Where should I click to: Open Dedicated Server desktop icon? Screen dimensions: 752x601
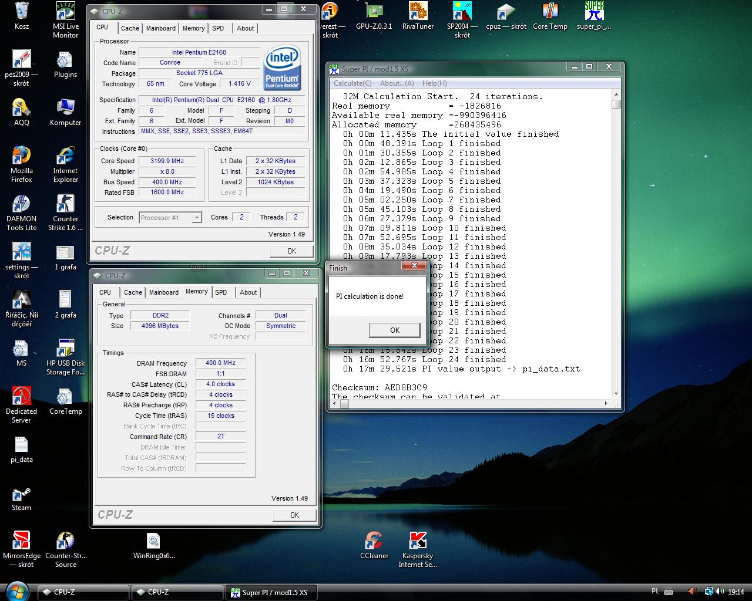(x=22, y=405)
